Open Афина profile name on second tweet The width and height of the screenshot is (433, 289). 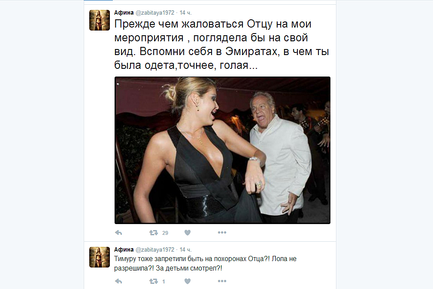coord(124,250)
